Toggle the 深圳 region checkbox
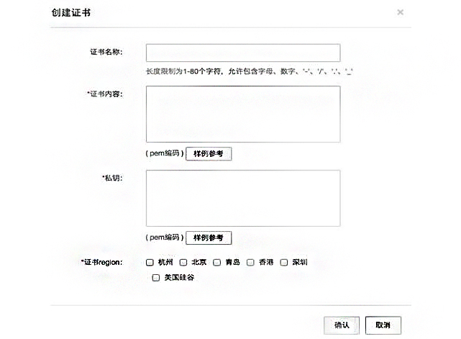Screen dimensions: 461x339 [284, 263]
